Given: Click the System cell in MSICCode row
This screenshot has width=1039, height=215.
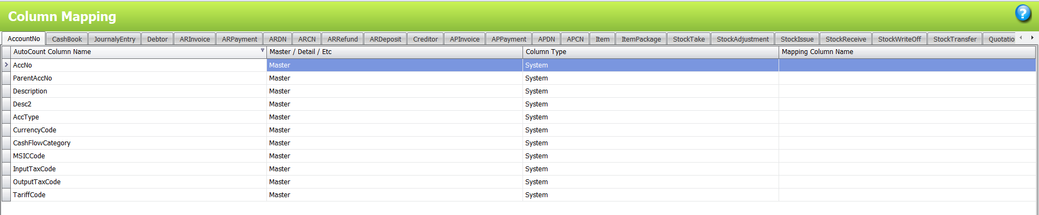Looking at the screenshot, I should click(651, 156).
